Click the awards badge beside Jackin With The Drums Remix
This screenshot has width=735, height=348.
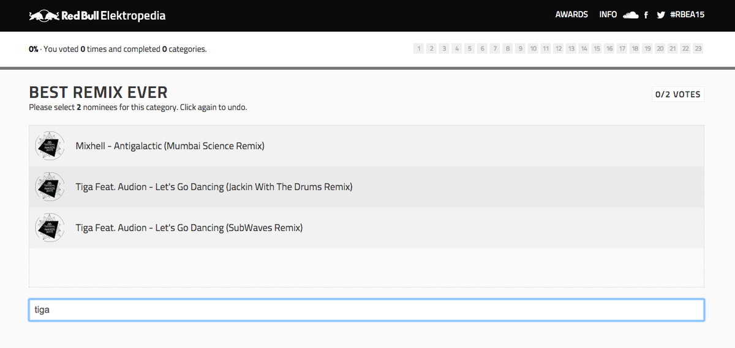pos(50,187)
